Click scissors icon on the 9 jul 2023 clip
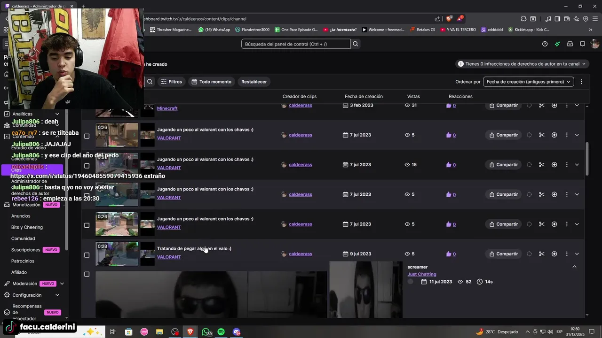Viewport: 602px width, 338px height. (541, 254)
